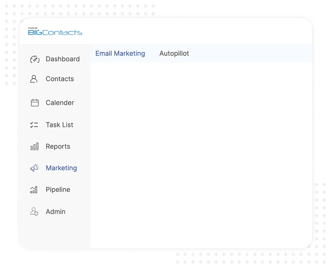This screenshot has width=332, height=269.
Task: Select the Marketing menu entry
Action: [61, 168]
